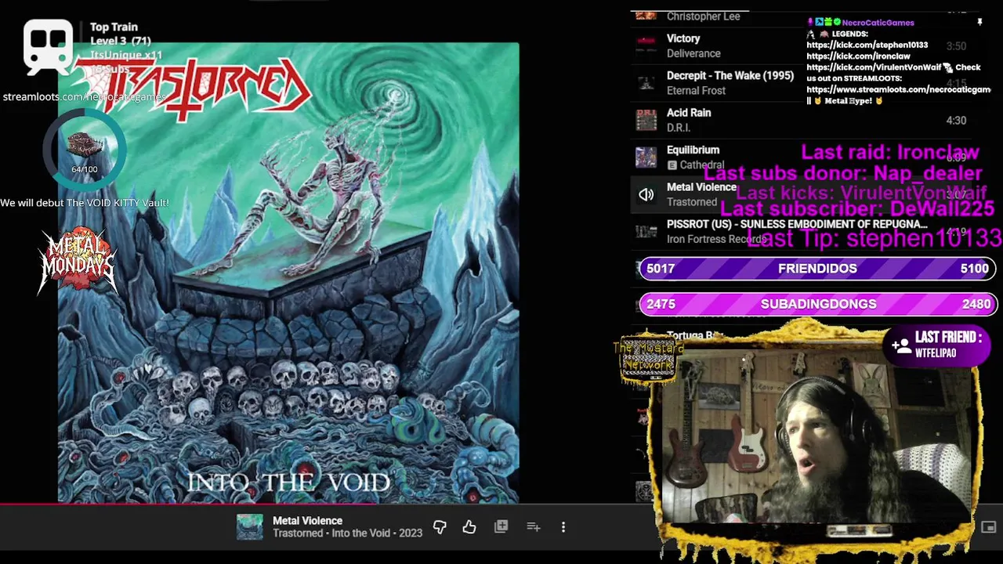This screenshot has height=564, width=1003.
Task: Open artist Deliverance under Victory
Action: [x=693, y=53]
